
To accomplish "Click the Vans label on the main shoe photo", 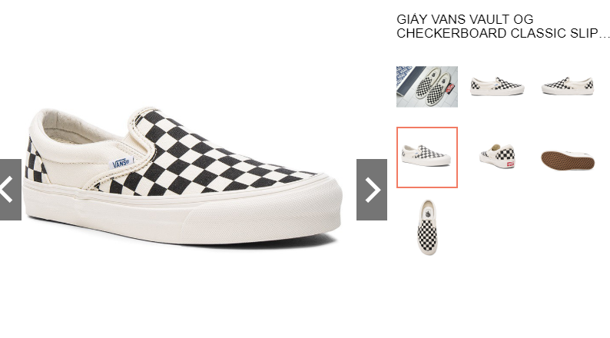I will 121,163.
